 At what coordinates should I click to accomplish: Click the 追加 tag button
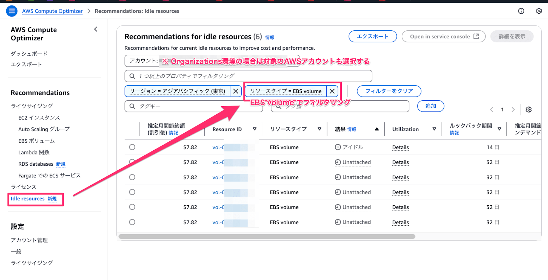[431, 106]
